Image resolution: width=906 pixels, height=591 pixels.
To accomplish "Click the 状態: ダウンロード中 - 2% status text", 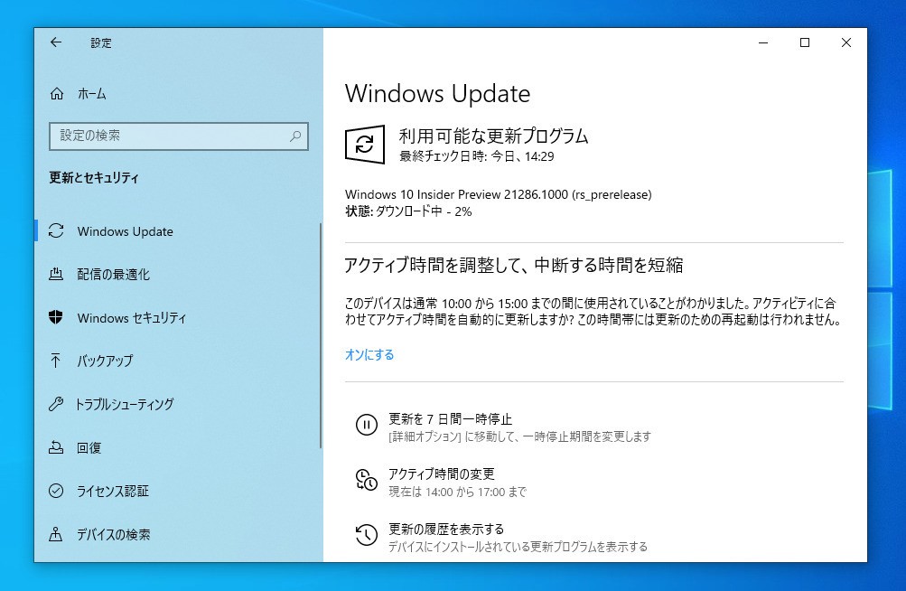I will [x=408, y=211].
